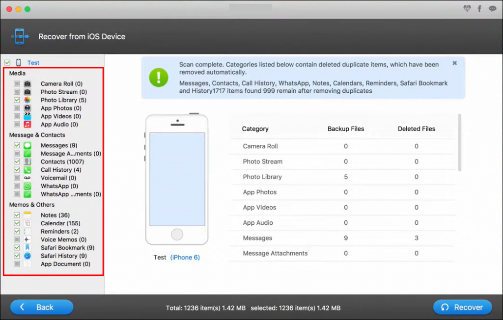503x320 pixels.
Task: Open the Photo Library category icon
Action: (27, 100)
